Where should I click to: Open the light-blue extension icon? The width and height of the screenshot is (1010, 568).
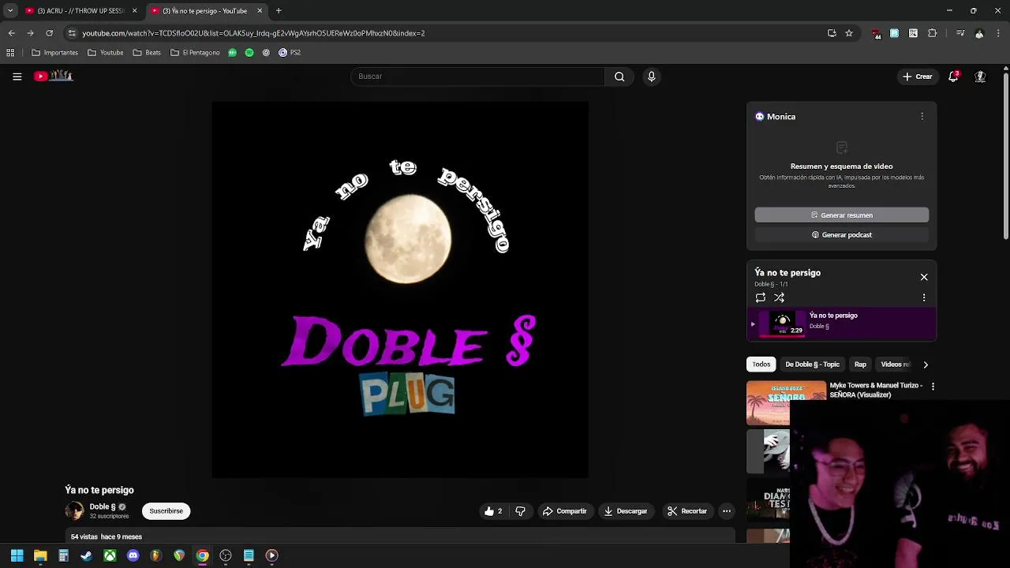pos(894,33)
